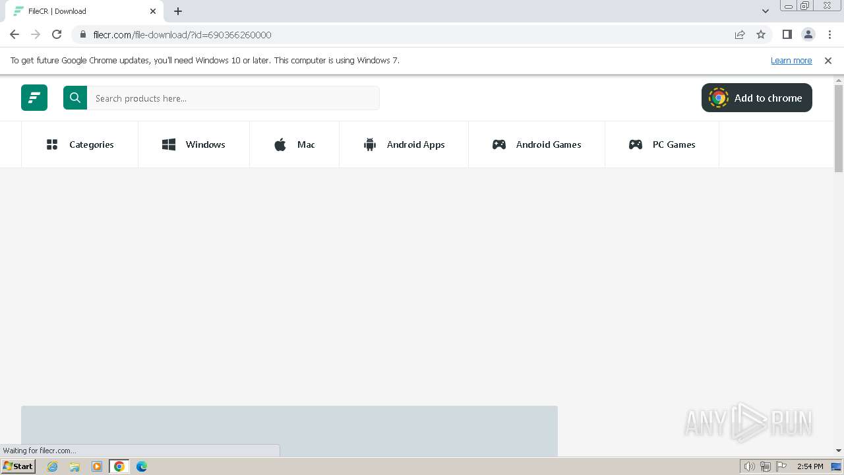The height and width of the screenshot is (475, 844).
Task: Toggle the Chrome side panel icon
Action: coord(787,34)
